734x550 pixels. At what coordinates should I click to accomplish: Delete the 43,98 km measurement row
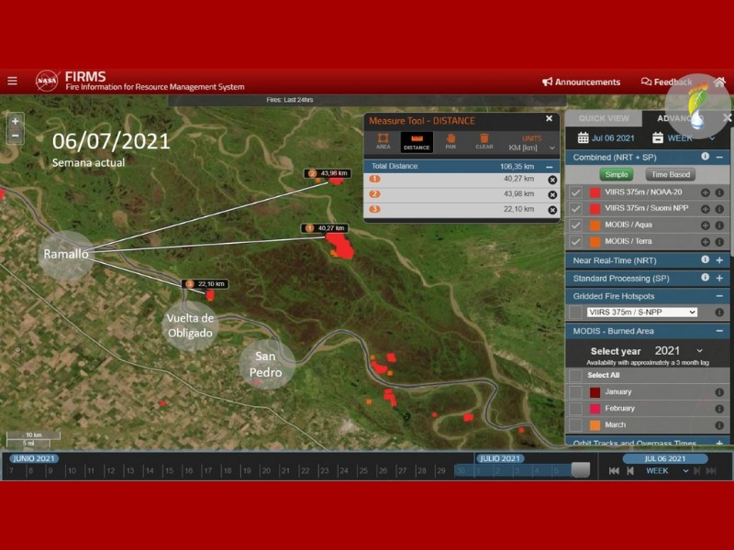pos(552,194)
